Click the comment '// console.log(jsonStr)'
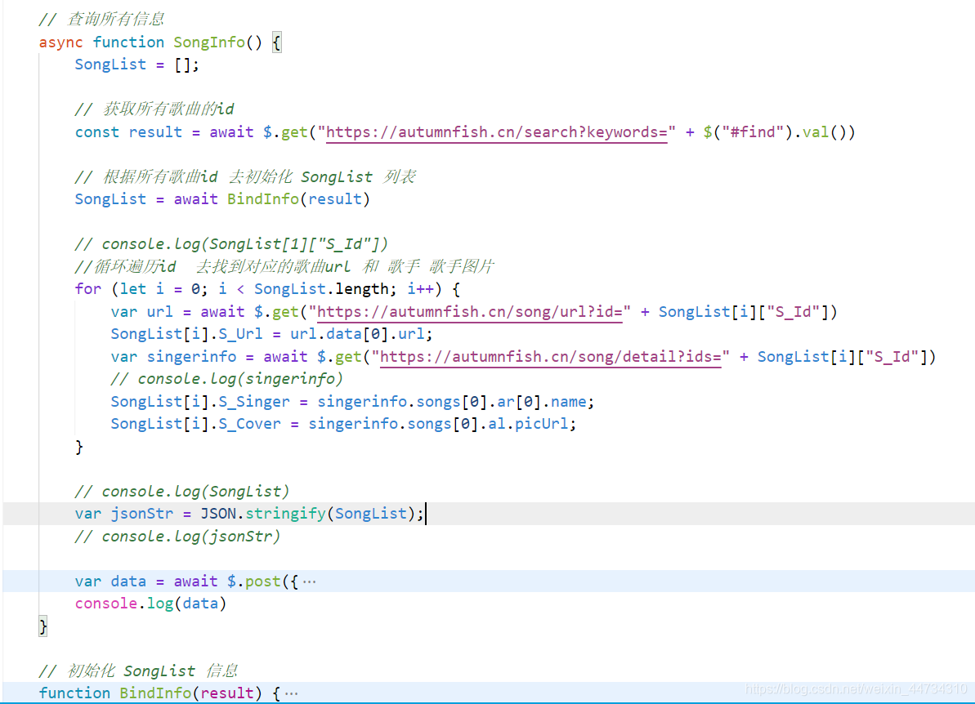Image resolution: width=975 pixels, height=704 pixels. pyautogui.click(x=177, y=537)
